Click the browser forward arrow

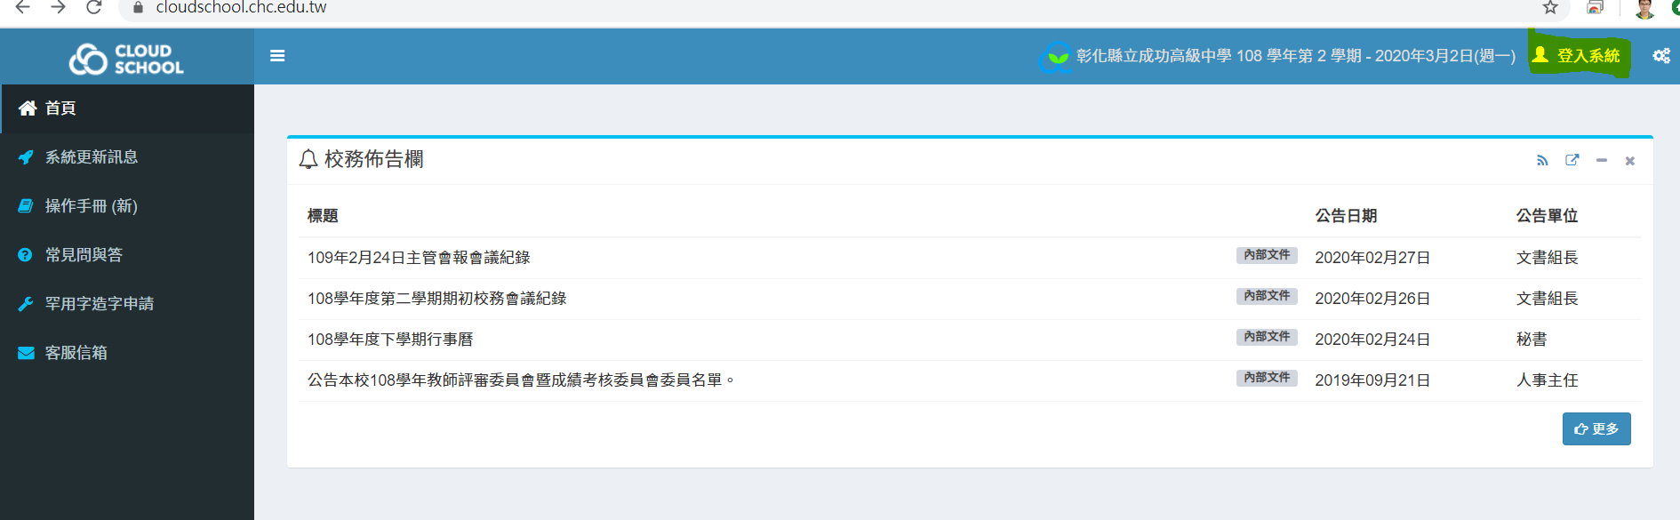(59, 7)
